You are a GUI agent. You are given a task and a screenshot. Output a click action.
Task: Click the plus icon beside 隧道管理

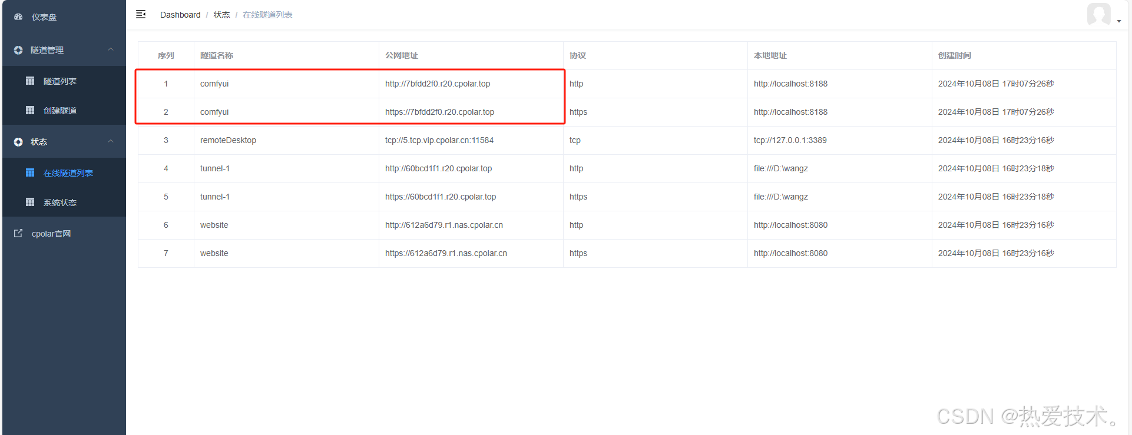[x=18, y=50]
